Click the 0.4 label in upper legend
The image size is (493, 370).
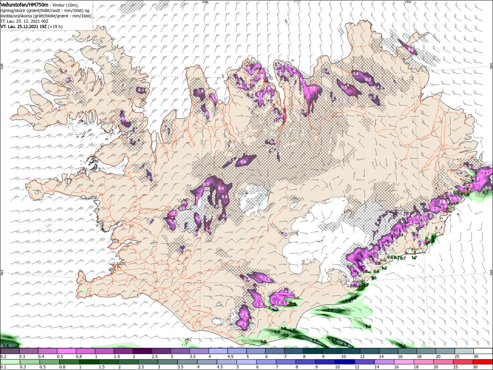point(41,357)
